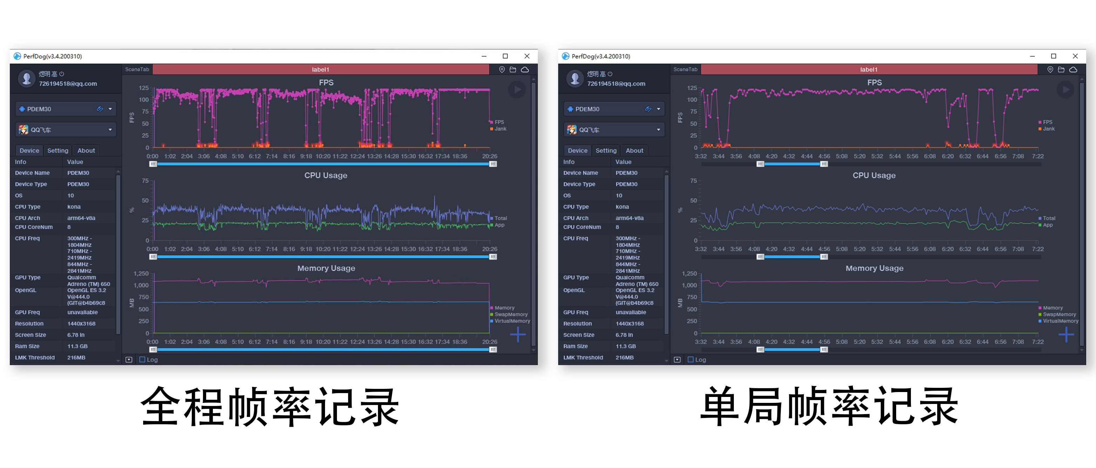Expand the dropdown arrow next to Log
This screenshot has width=1096, height=468.
tap(128, 359)
